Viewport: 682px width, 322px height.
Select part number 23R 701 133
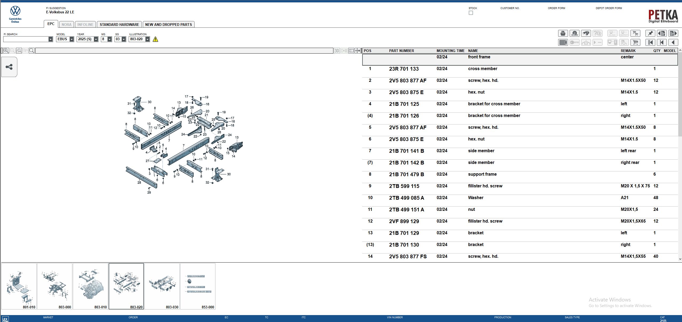pyautogui.click(x=404, y=69)
